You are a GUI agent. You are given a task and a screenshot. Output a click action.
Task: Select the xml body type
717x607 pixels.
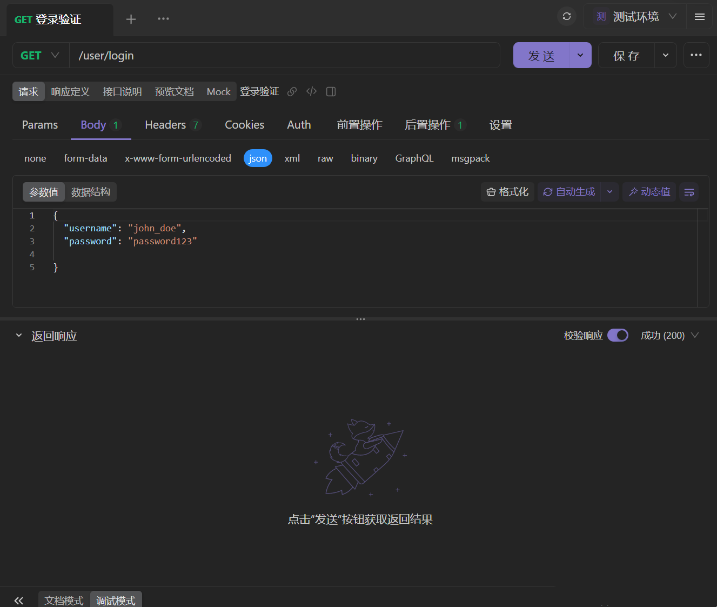pyautogui.click(x=292, y=158)
